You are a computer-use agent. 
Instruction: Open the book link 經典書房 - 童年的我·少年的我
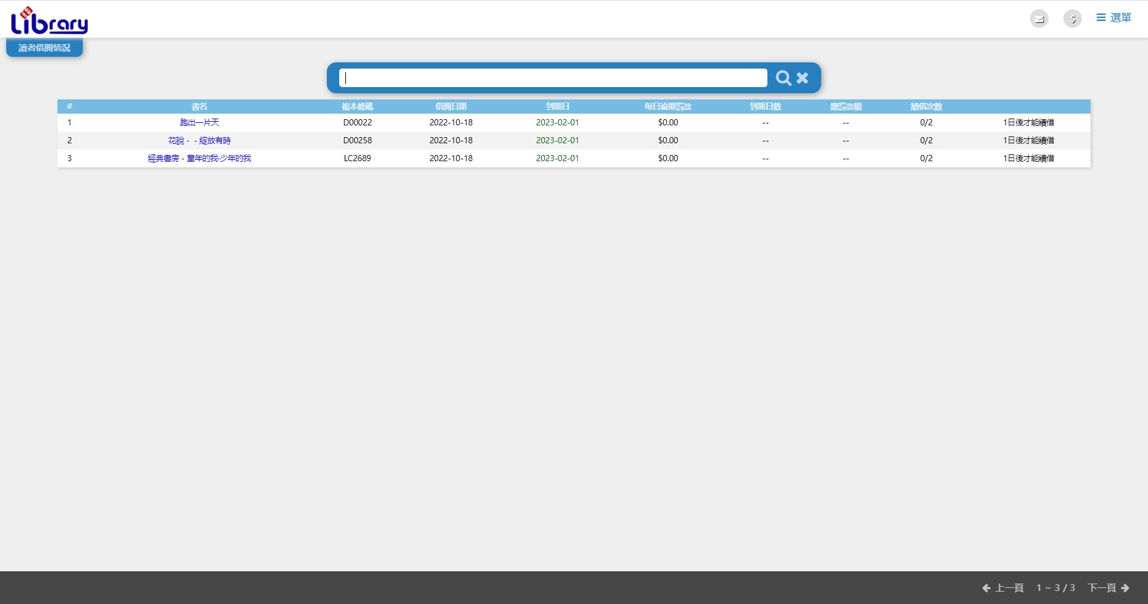pos(200,159)
